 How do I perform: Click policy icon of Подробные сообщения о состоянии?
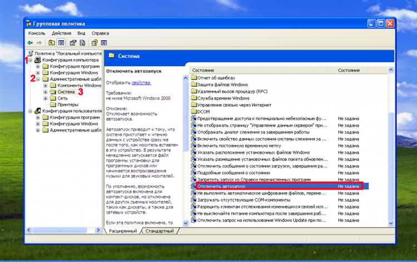pyautogui.click(x=193, y=173)
